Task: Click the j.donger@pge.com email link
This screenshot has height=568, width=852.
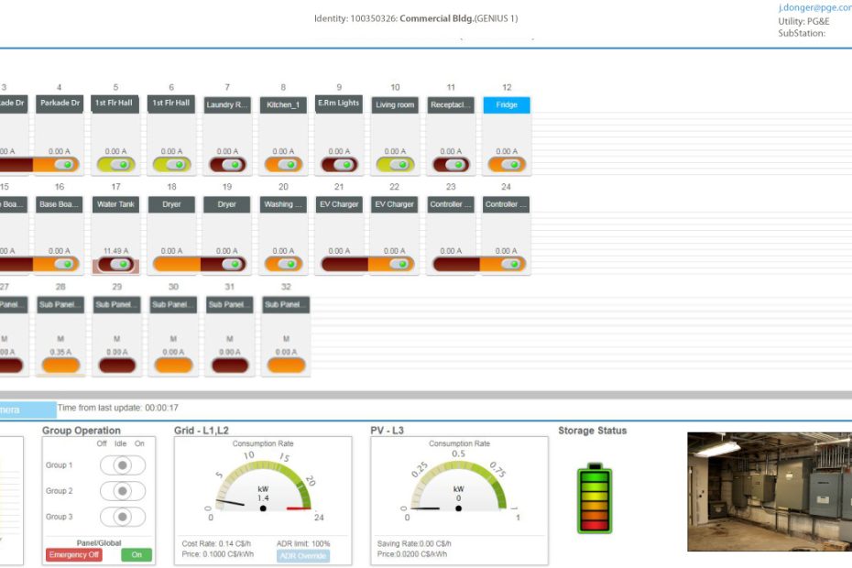Action: [813, 7]
